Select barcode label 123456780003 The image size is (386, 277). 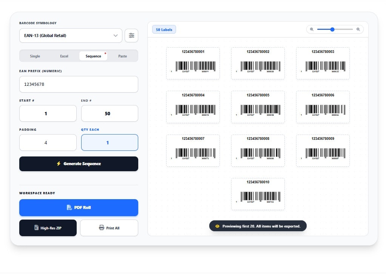click(323, 63)
